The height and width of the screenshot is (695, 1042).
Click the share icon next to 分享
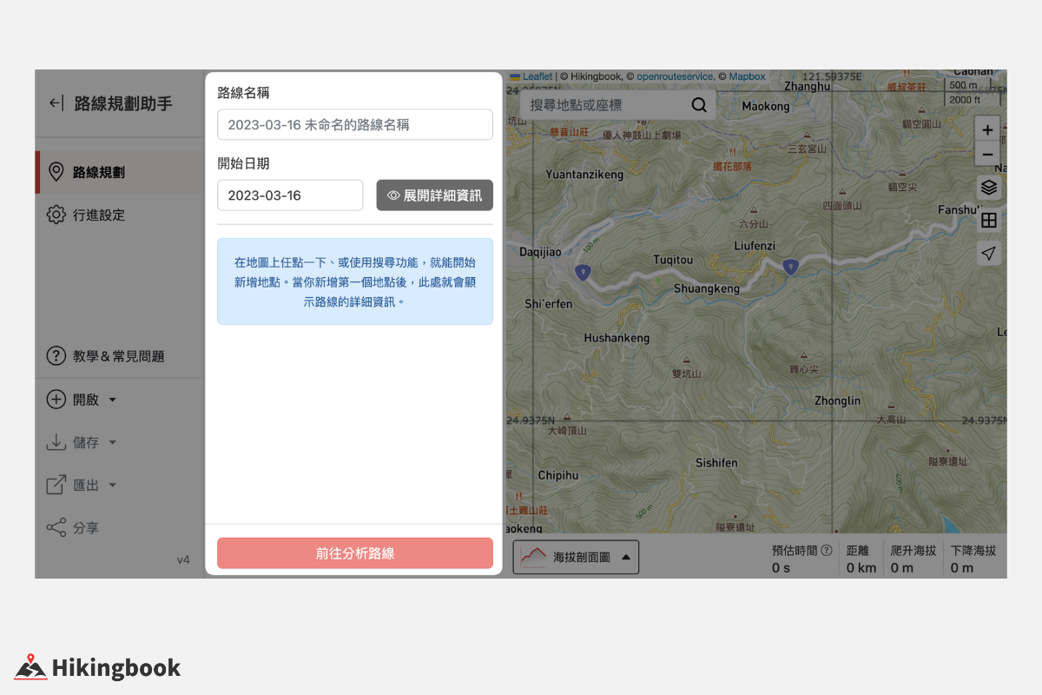pos(56,527)
